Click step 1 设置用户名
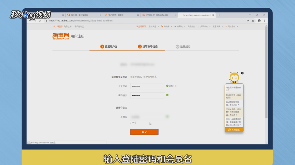The width and height of the screenshot is (295, 165). pyautogui.click(x=109, y=47)
